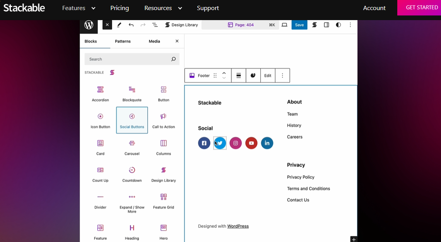Switch to the Media tab
The height and width of the screenshot is (242, 441).
tap(154, 41)
